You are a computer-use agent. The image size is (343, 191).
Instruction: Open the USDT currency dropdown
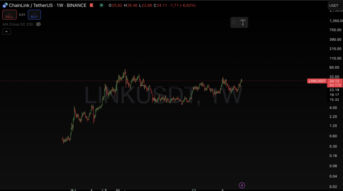pos(335,5)
